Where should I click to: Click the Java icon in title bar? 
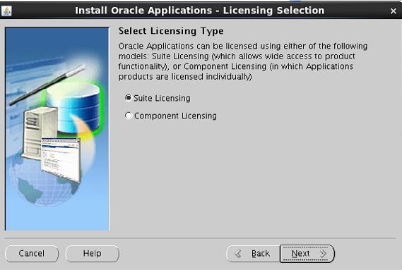click(x=6, y=11)
